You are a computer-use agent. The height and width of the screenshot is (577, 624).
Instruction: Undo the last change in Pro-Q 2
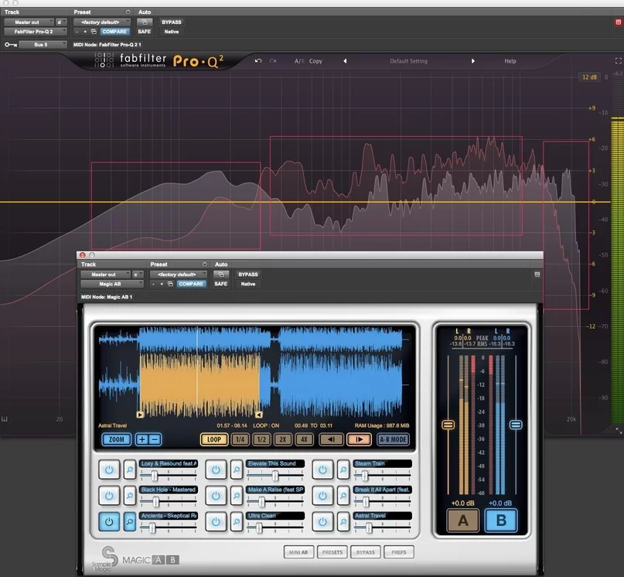[x=258, y=61]
